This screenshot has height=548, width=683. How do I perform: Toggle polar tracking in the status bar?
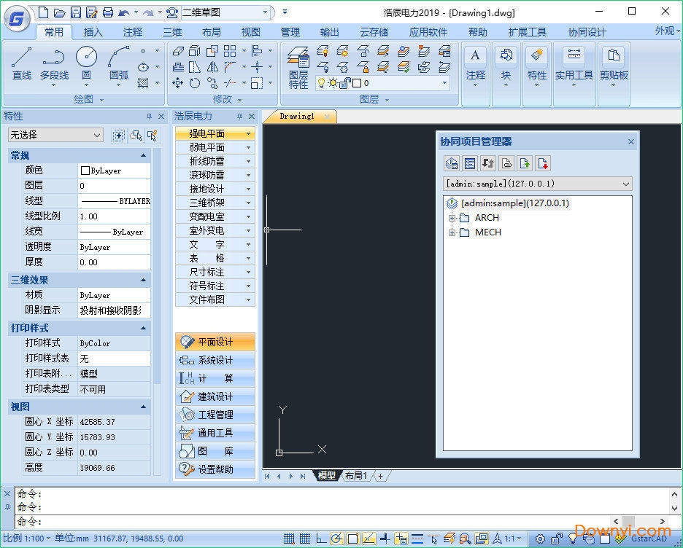point(336,539)
